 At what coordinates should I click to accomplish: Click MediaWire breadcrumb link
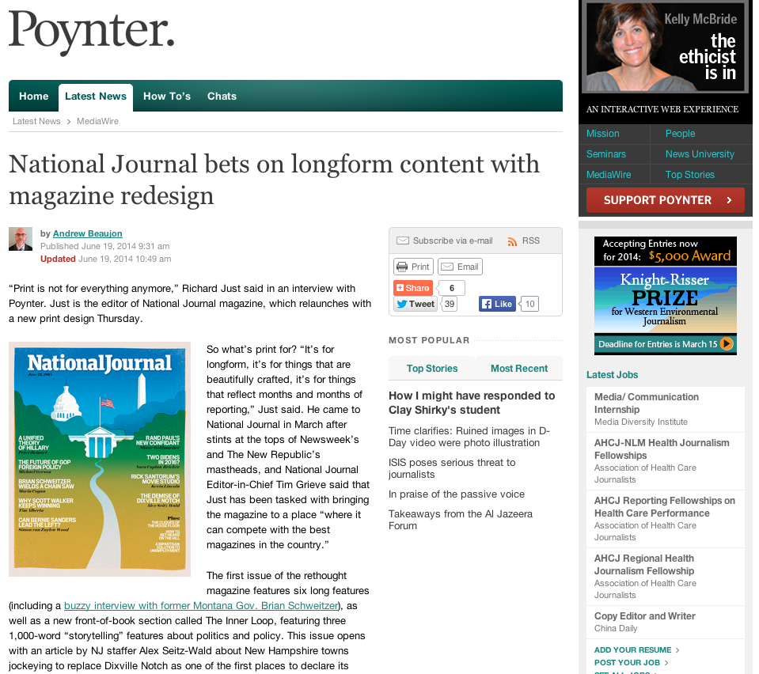[98, 122]
